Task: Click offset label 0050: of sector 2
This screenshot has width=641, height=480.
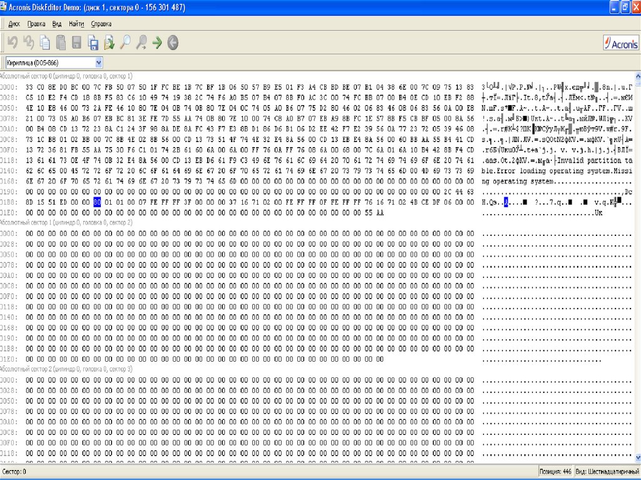Action: [9, 401]
